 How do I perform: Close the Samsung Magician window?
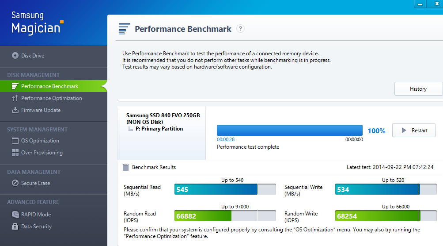coord(436,4)
